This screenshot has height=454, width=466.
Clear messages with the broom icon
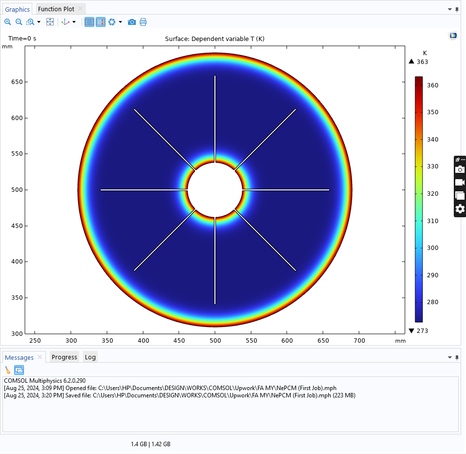click(x=8, y=370)
